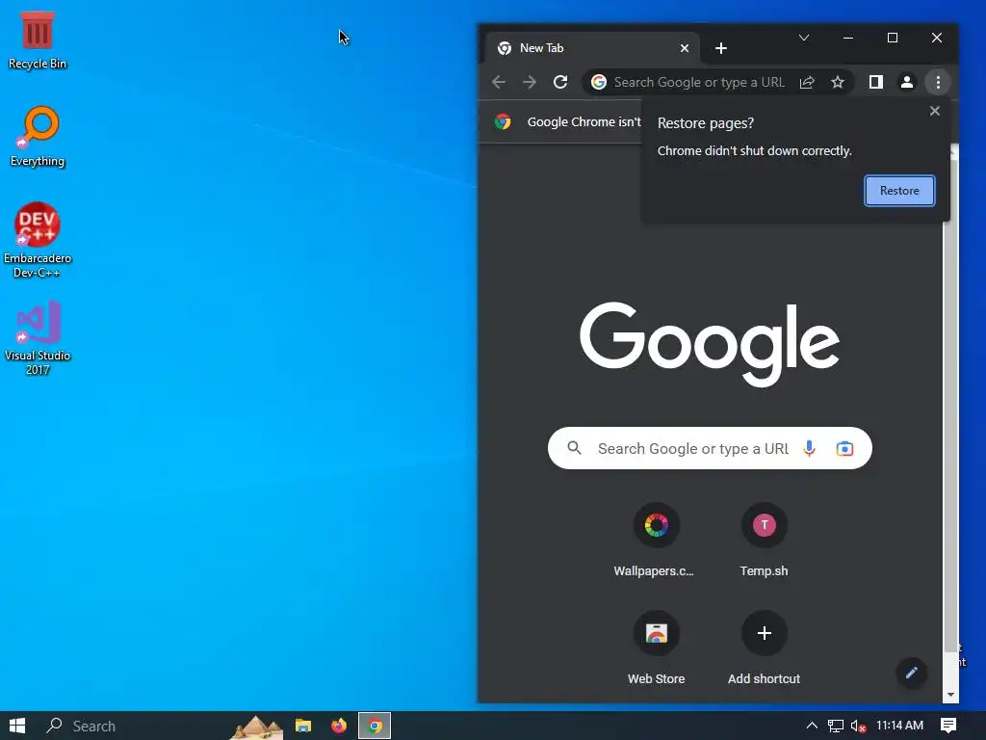Click the Chrome forward arrow button
Image resolution: width=986 pixels, height=740 pixels.
530,82
